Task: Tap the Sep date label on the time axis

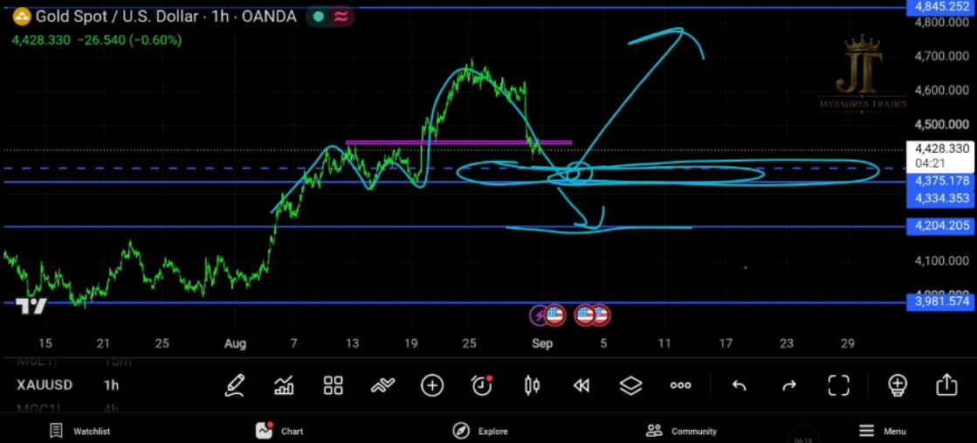Action: coord(542,343)
